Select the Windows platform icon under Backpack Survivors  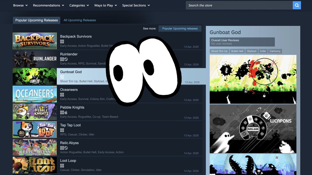tap(62, 41)
